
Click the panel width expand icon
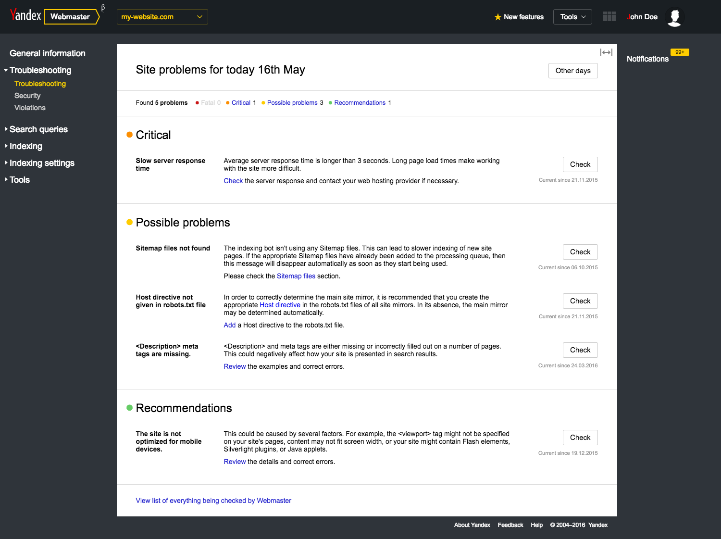point(606,52)
